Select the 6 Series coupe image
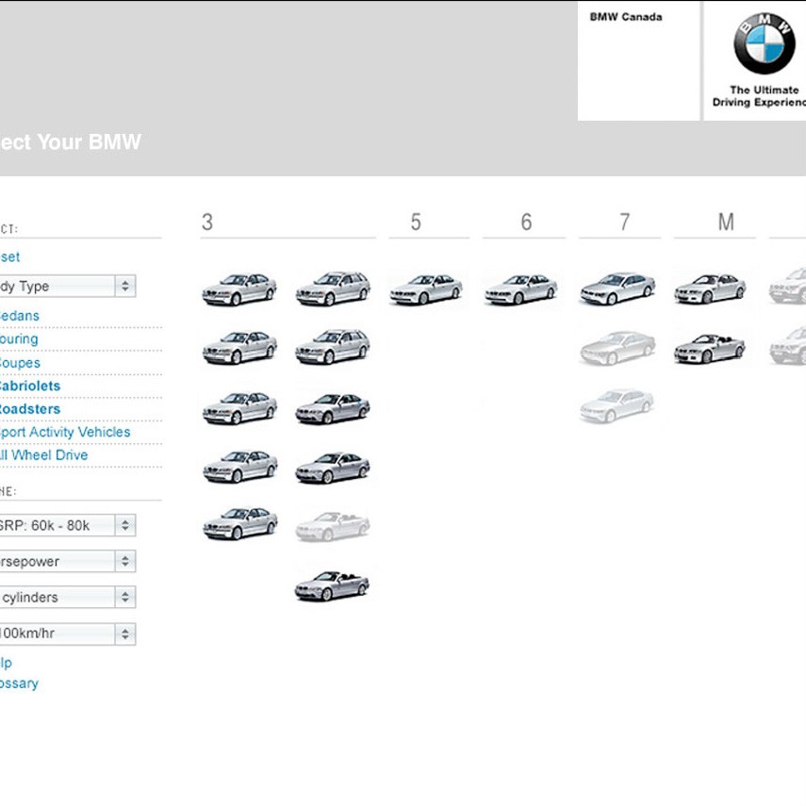 click(x=521, y=288)
